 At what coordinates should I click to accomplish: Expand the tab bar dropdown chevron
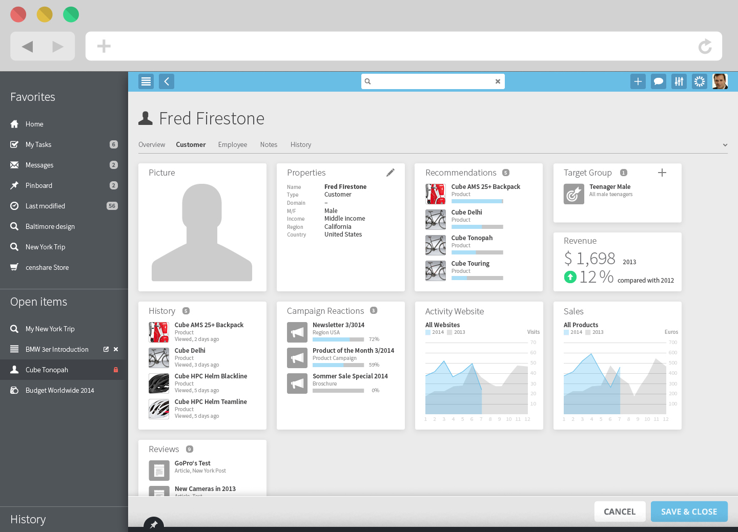[x=725, y=145]
